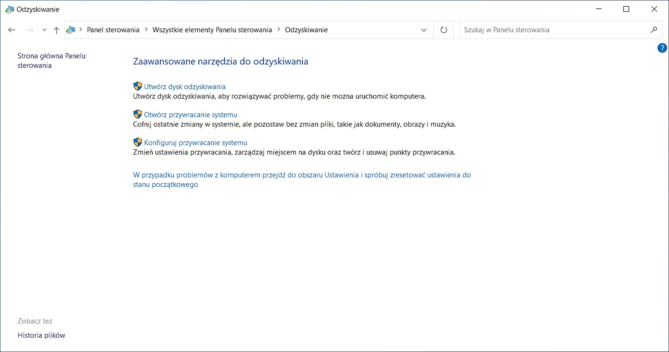Image resolution: width=669 pixels, height=352 pixels.
Task: Click the search magnifier icon
Action: tap(654, 30)
